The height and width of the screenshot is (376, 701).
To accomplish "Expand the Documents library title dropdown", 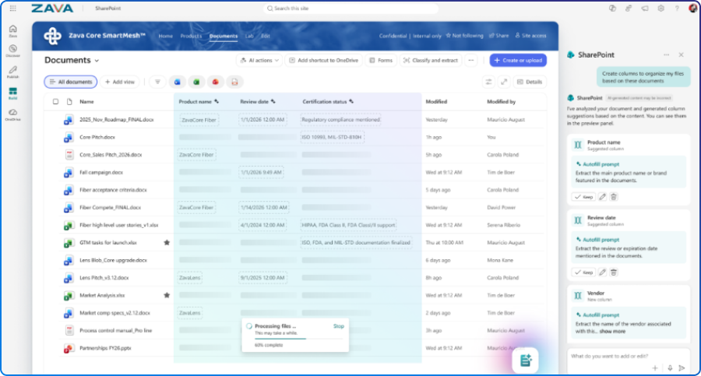I will click(x=97, y=61).
